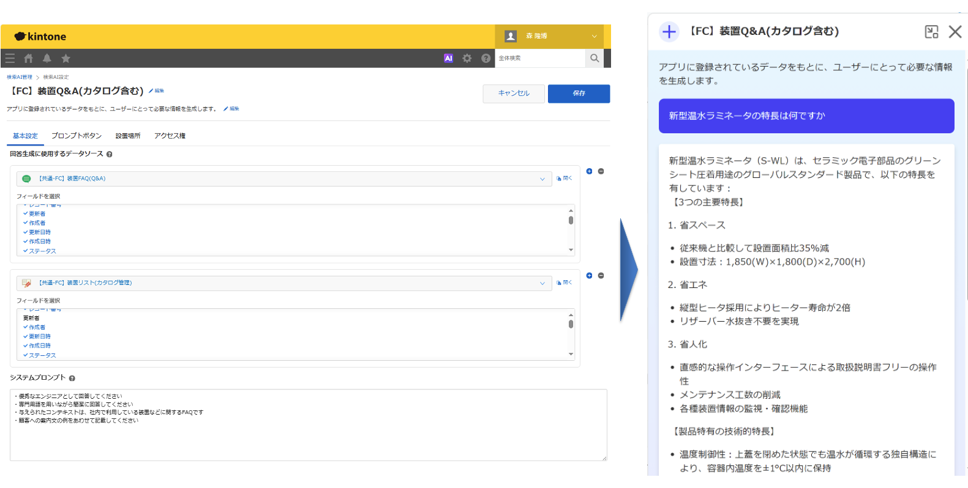The image size is (968, 488).
Task: Switch to the プロンプトボタン tab
Action: click(x=77, y=136)
